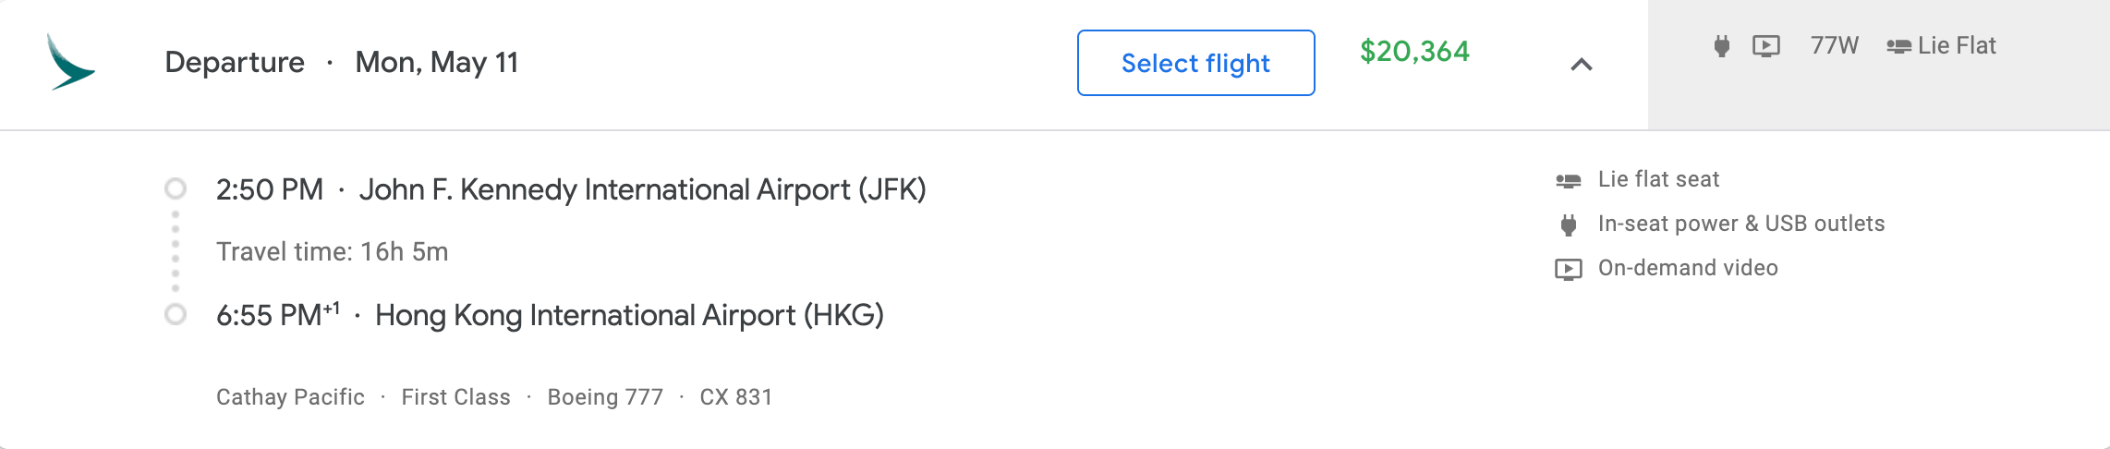This screenshot has height=449, width=2110.
Task: Click the Cathay Pacific airline logo
Action: tap(70, 62)
